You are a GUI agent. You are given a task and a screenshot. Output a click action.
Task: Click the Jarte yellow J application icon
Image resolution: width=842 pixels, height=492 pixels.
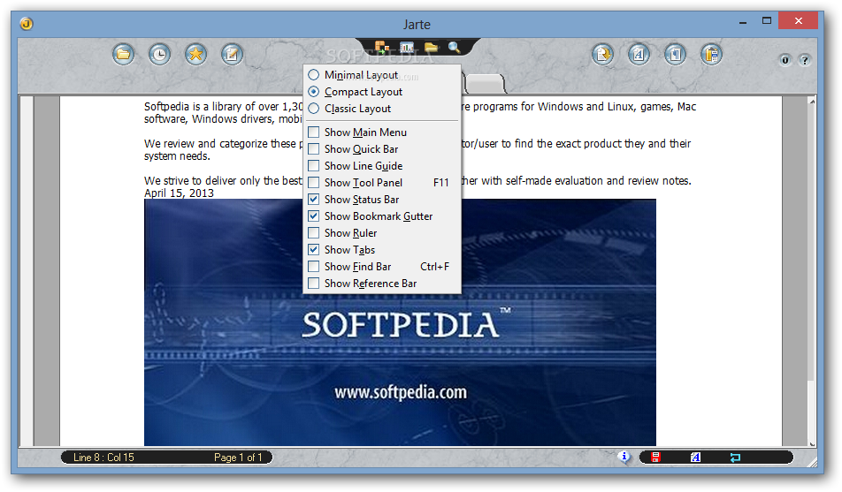(x=27, y=24)
